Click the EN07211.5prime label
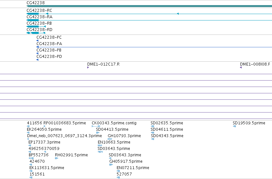This screenshot has height=179, width=272. [133, 168]
